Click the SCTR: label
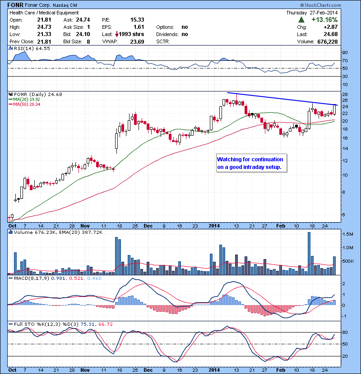This screenshot has width=361, height=374. click(163, 42)
